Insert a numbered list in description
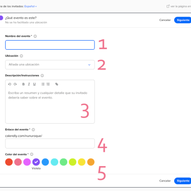191x191 pixels. click(x=48, y=84)
